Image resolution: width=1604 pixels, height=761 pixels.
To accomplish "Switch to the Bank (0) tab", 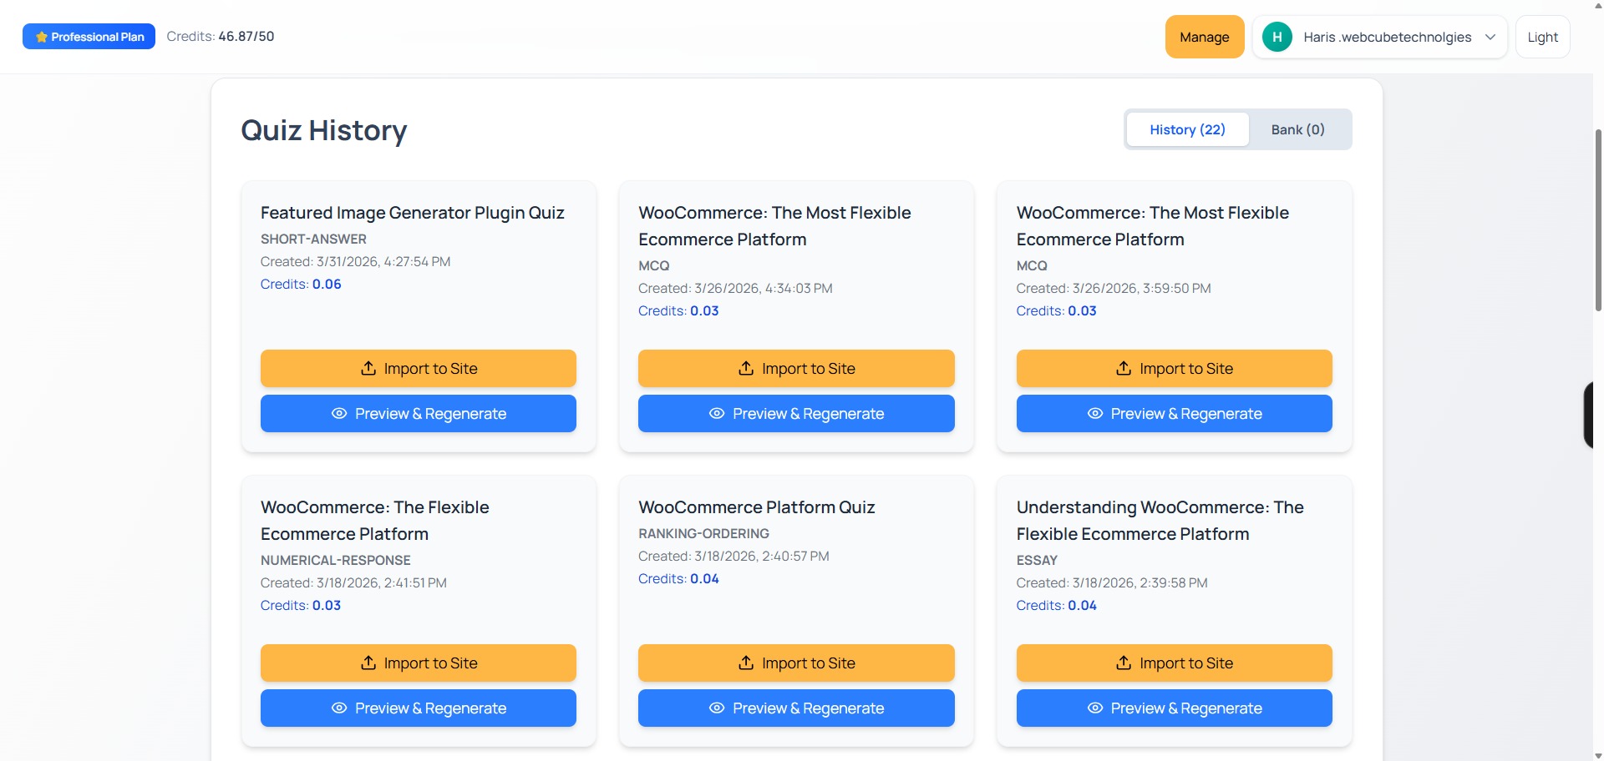I will coord(1297,129).
